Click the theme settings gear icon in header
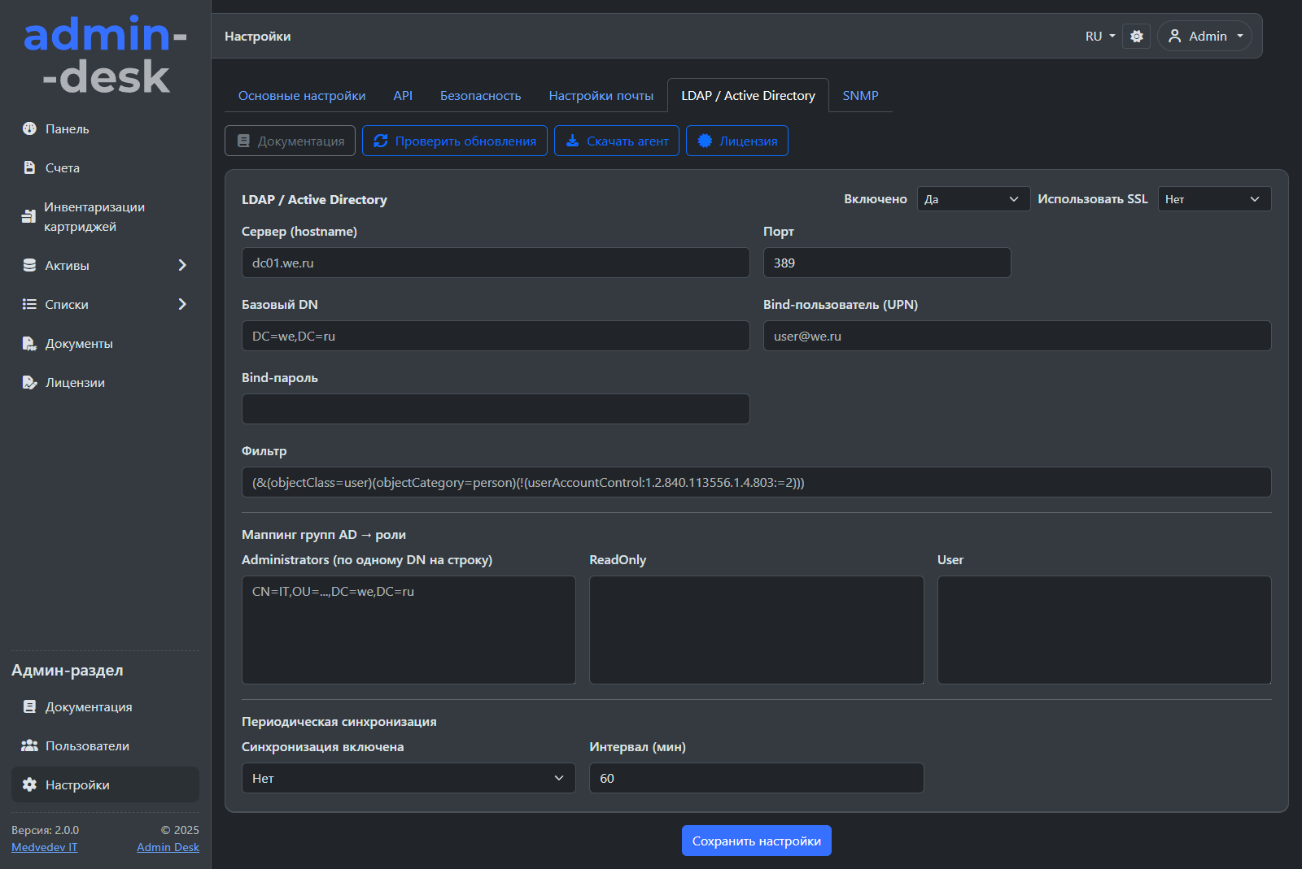 click(x=1136, y=36)
